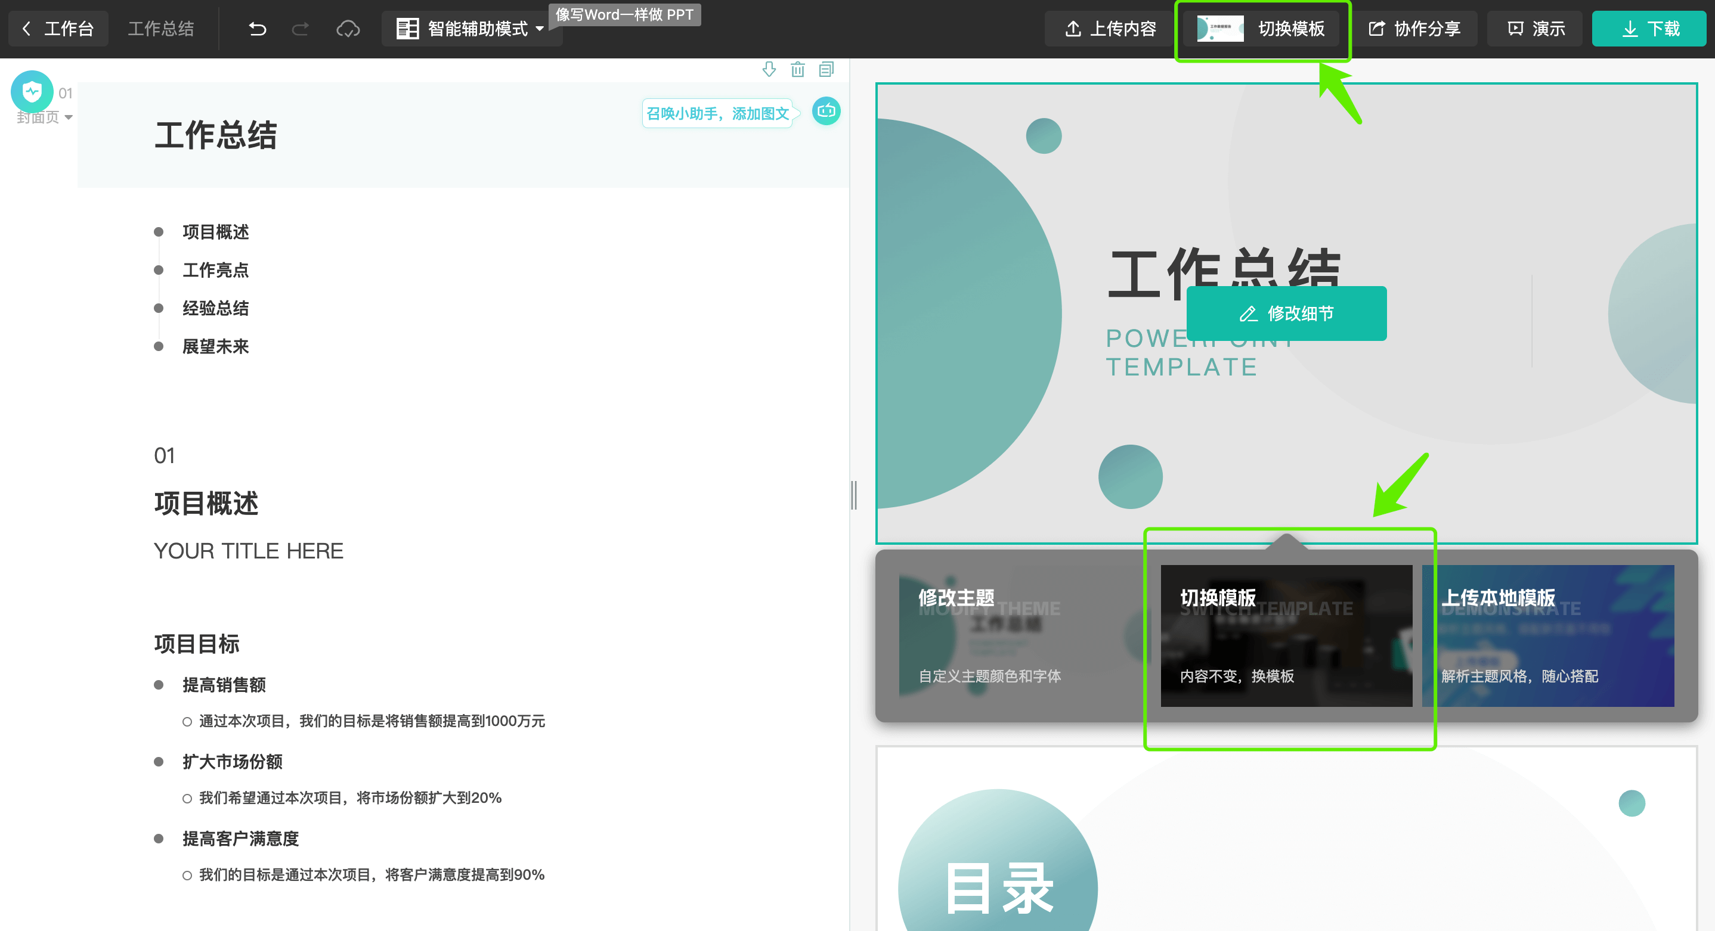This screenshot has height=931, width=1715.
Task: Start the 演示 presentation mode
Action: (1534, 29)
